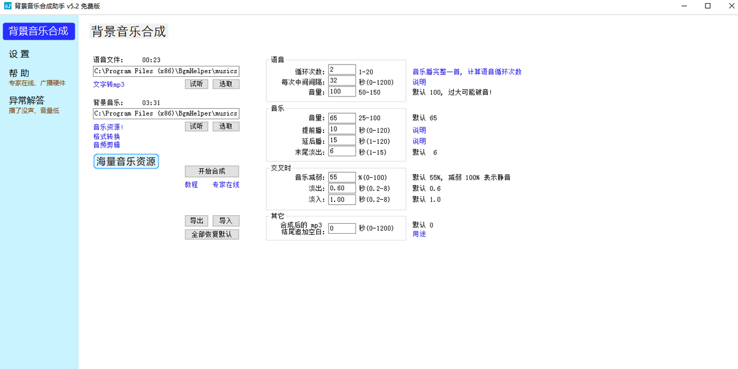This screenshot has height=369, width=738.
Task: Click the 海量音乐资源 button
Action: point(125,161)
